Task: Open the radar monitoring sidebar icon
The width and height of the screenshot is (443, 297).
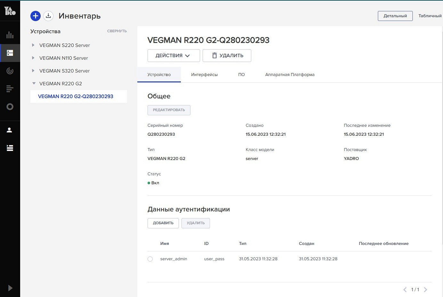Action: pyautogui.click(x=10, y=71)
